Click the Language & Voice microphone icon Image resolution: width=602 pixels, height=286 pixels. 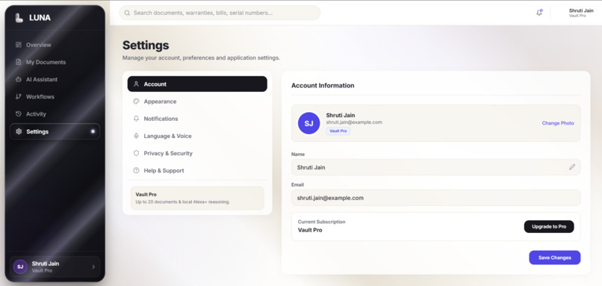(x=136, y=136)
